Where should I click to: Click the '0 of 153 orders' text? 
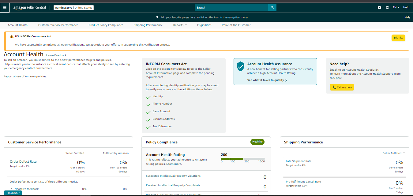[119, 168]
